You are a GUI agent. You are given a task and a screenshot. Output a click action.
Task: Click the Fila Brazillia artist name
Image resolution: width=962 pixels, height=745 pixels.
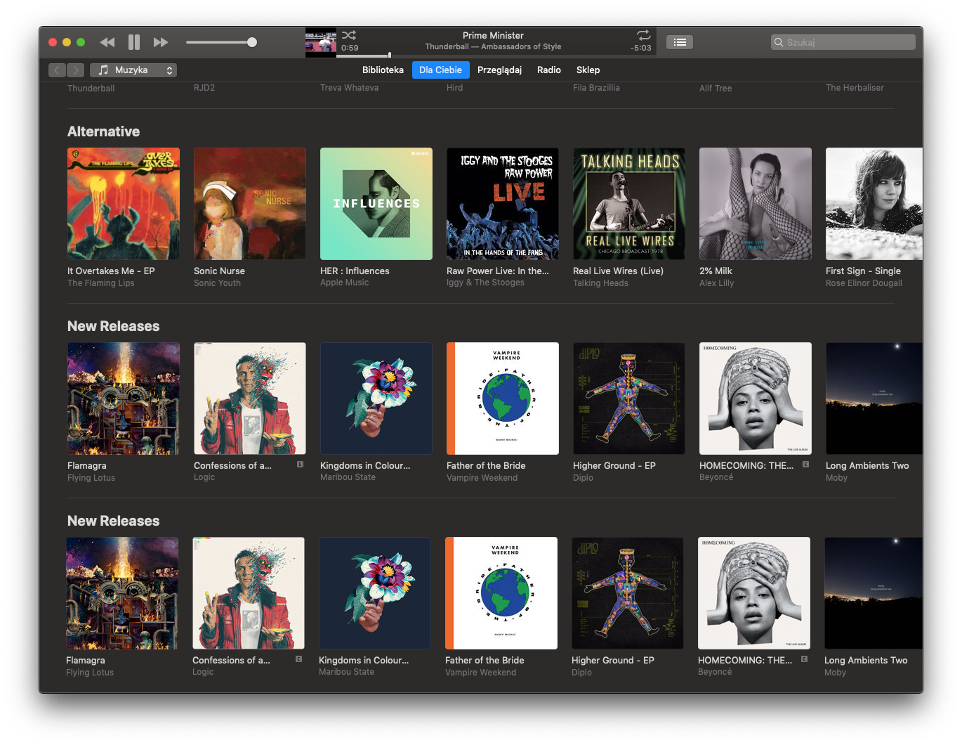pos(596,88)
